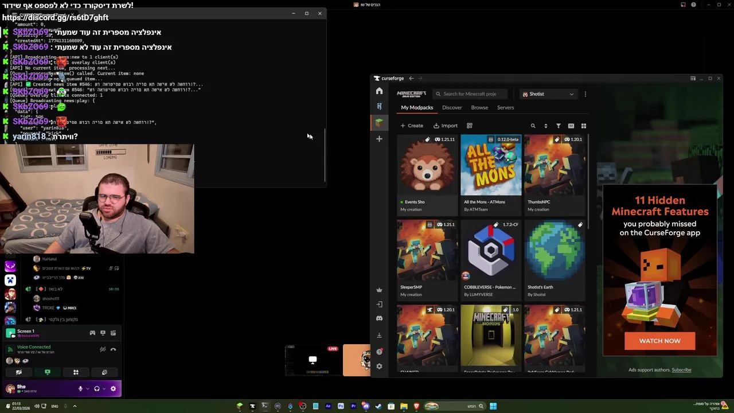The image size is (734, 413).
Task: Expand microphone input options arrow
Action: 87,389
